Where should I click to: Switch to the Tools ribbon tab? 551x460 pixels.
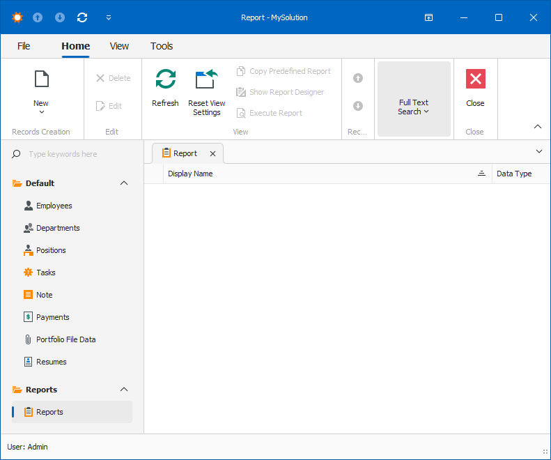(x=162, y=46)
